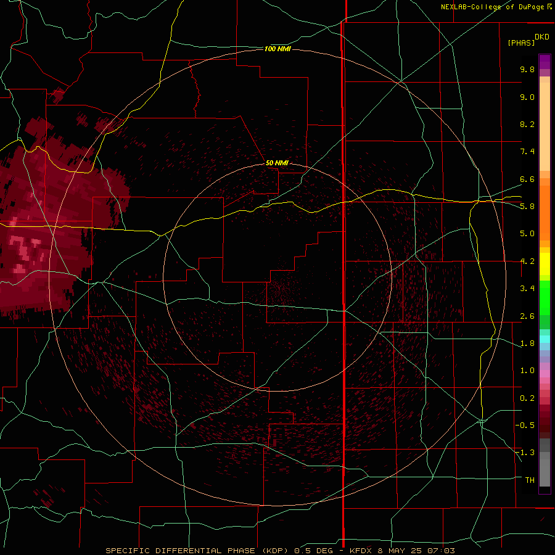Click the purple top segment of the color bar
This screenshot has height=555, width=555.
pos(545,62)
